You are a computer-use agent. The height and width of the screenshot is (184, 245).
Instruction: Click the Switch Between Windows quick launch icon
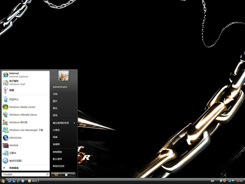coord(14,181)
